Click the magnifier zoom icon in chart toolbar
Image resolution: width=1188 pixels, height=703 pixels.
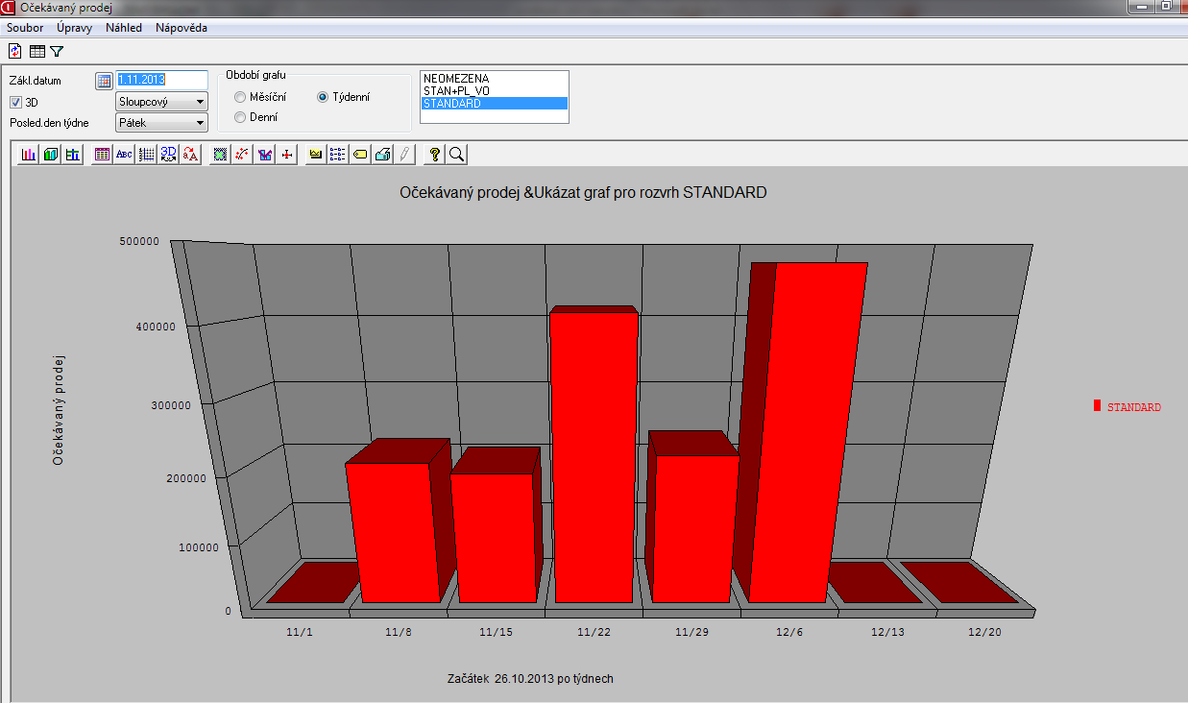[457, 154]
